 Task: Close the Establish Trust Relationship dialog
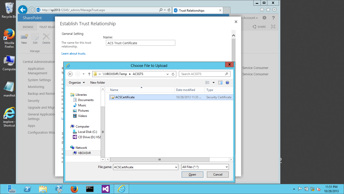pyautogui.click(x=236, y=22)
